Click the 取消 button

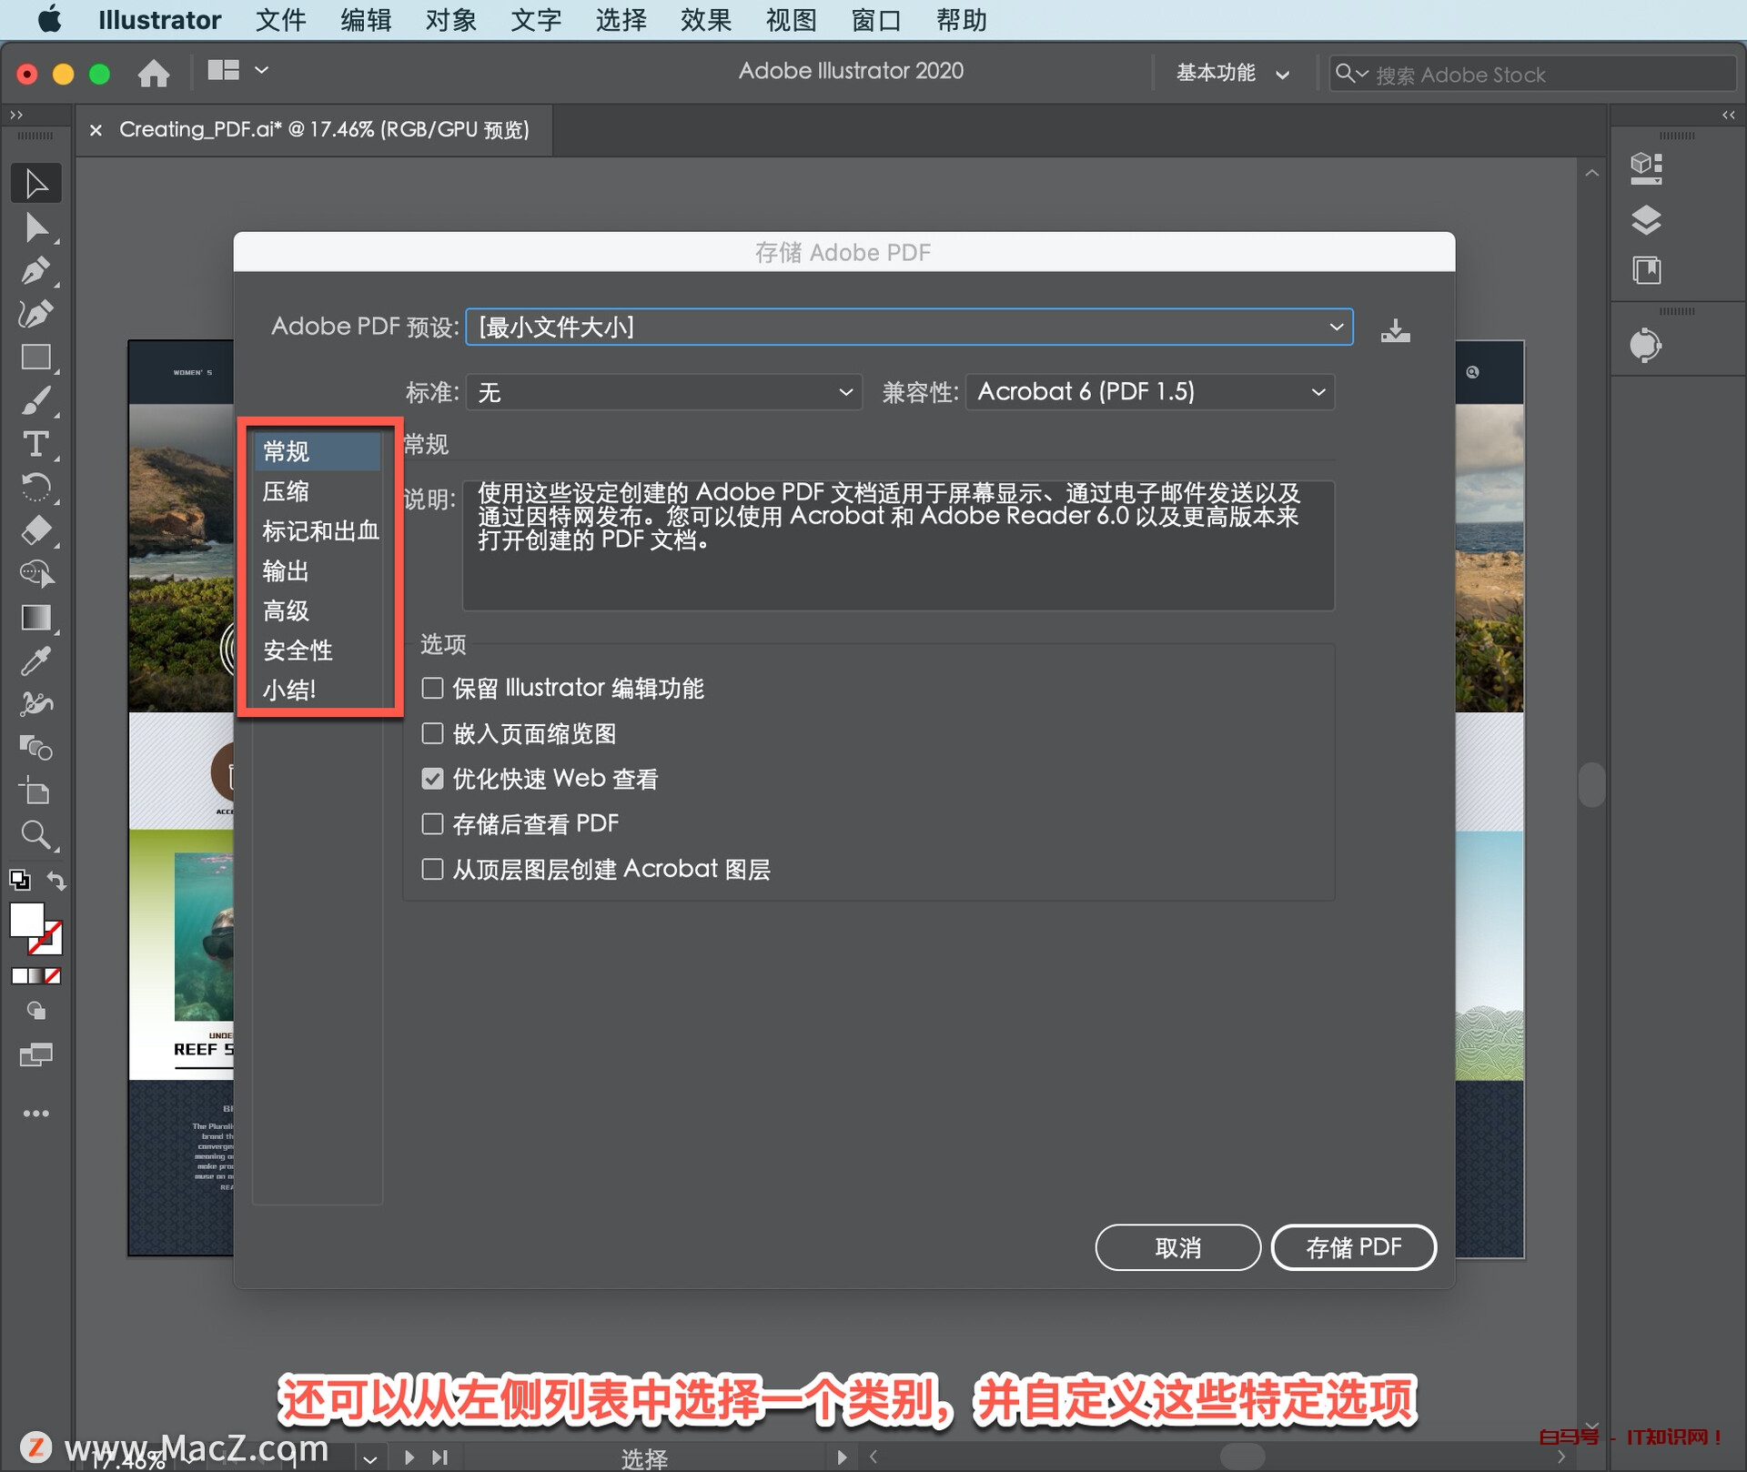coord(1177,1247)
